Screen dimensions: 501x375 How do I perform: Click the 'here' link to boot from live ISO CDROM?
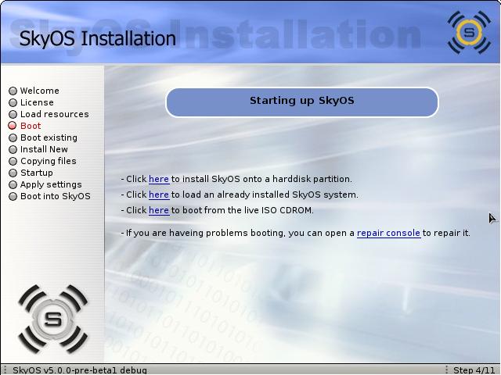coord(158,210)
